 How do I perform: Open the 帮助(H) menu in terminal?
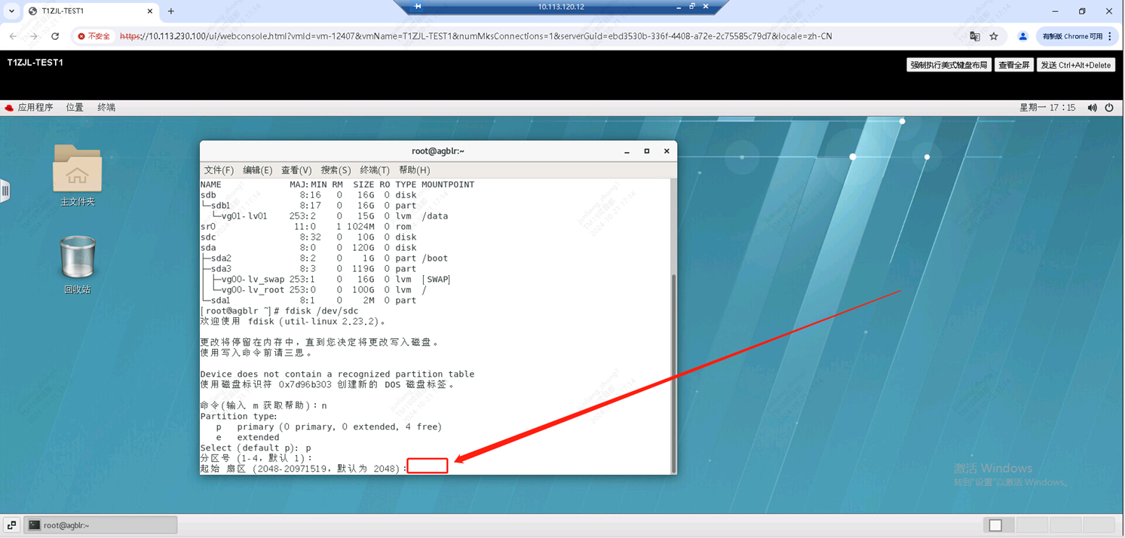tap(414, 170)
